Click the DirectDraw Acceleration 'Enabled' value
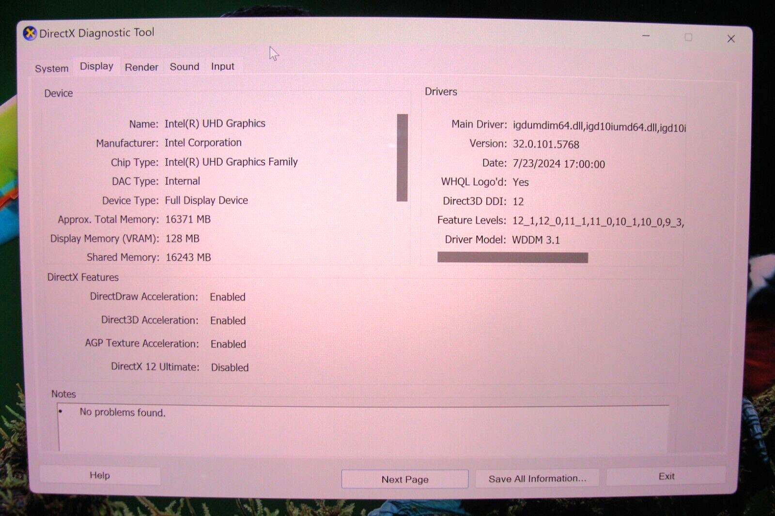Image resolution: width=775 pixels, height=516 pixels. [x=228, y=297]
